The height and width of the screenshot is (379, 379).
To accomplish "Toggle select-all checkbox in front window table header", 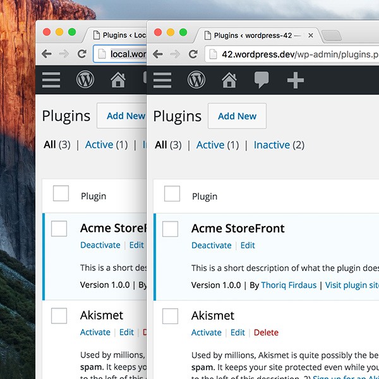I will [172, 194].
